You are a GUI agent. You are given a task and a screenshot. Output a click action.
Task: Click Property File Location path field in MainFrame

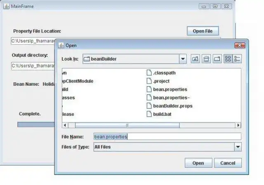[x=33, y=41]
